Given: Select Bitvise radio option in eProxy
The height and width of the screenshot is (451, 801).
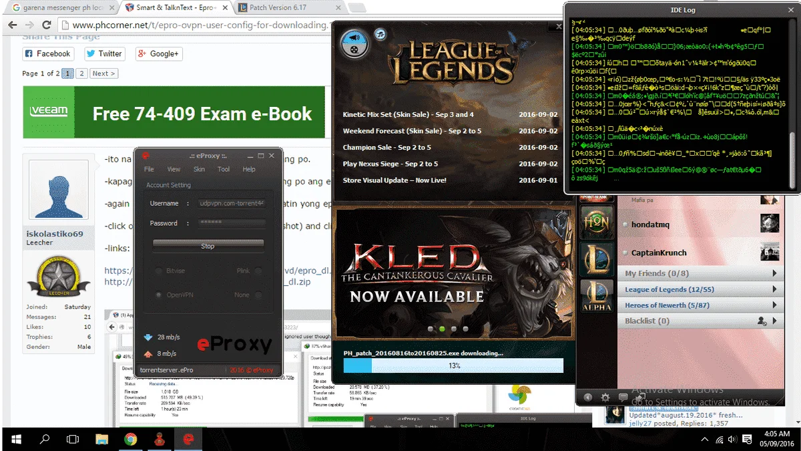Looking at the screenshot, I should (x=159, y=271).
